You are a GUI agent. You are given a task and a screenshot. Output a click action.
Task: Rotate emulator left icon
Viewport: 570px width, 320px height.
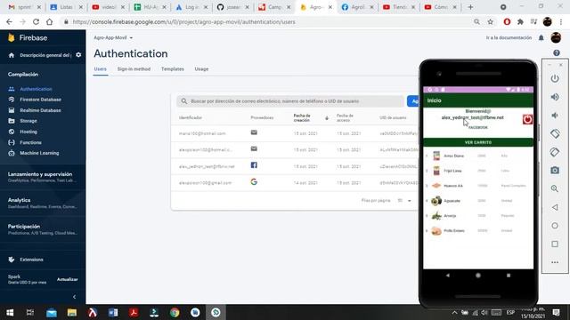pos(555,133)
